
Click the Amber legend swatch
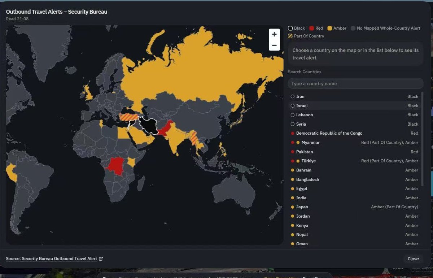coord(329,28)
